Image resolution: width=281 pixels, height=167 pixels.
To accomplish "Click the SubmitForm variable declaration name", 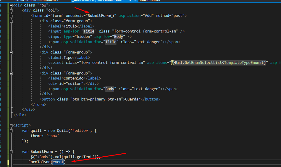I will (42, 152).
